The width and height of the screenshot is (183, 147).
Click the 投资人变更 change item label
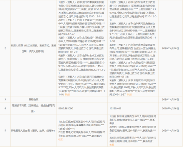point(33,48)
